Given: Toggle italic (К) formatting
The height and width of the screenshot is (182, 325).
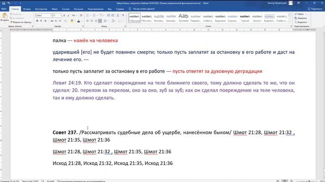Looking at the screenshot, I should pyautogui.click(x=41, y=21).
